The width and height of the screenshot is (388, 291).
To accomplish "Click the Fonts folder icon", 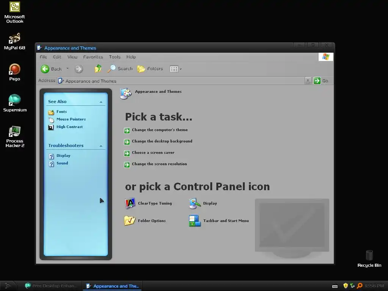I will [51, 112].
